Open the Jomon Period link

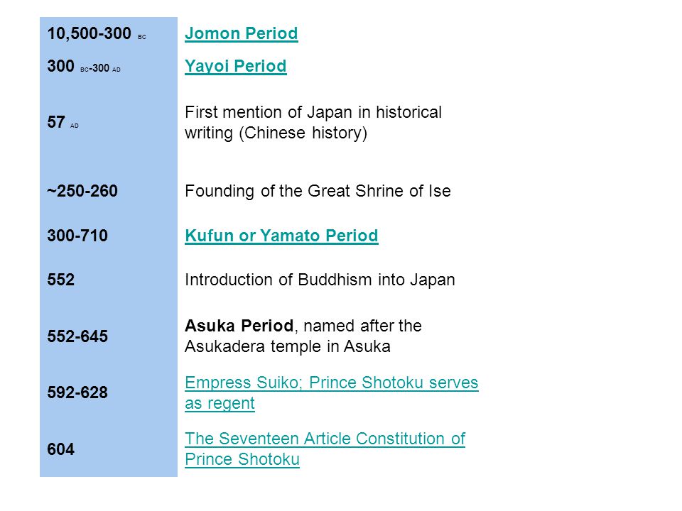(241, 33)
